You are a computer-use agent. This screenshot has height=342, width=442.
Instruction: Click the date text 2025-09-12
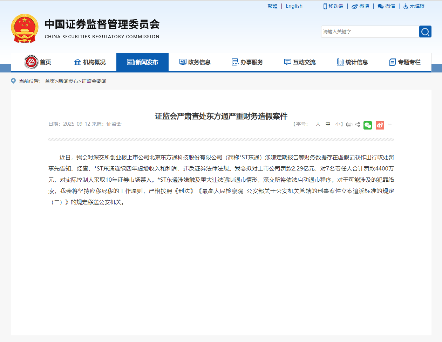point(77,124)
